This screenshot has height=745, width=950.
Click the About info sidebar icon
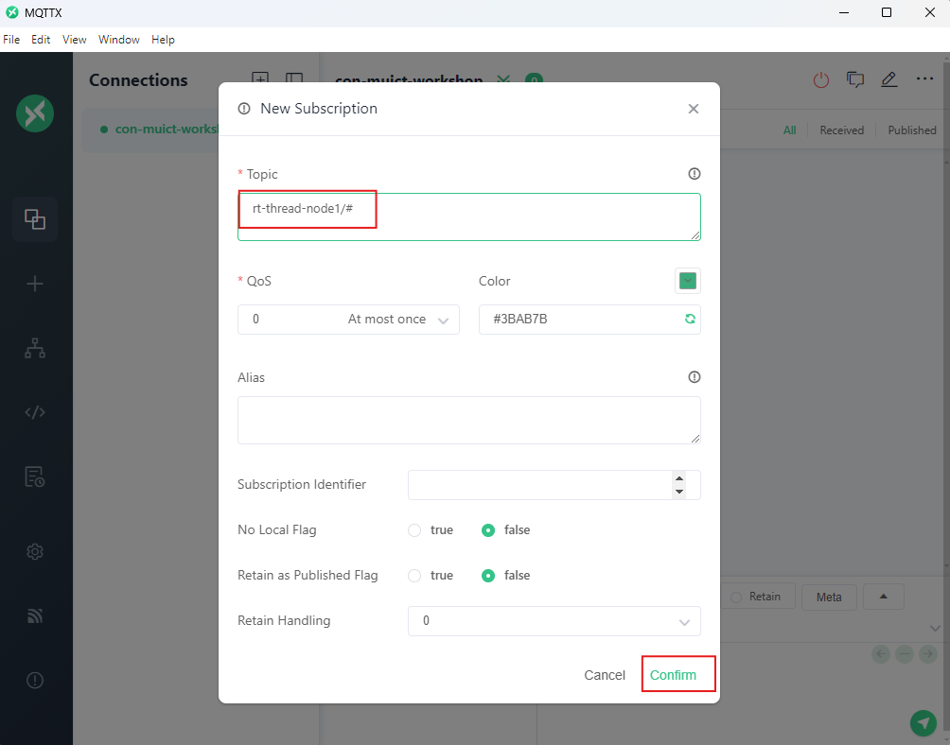click(35, 680)
